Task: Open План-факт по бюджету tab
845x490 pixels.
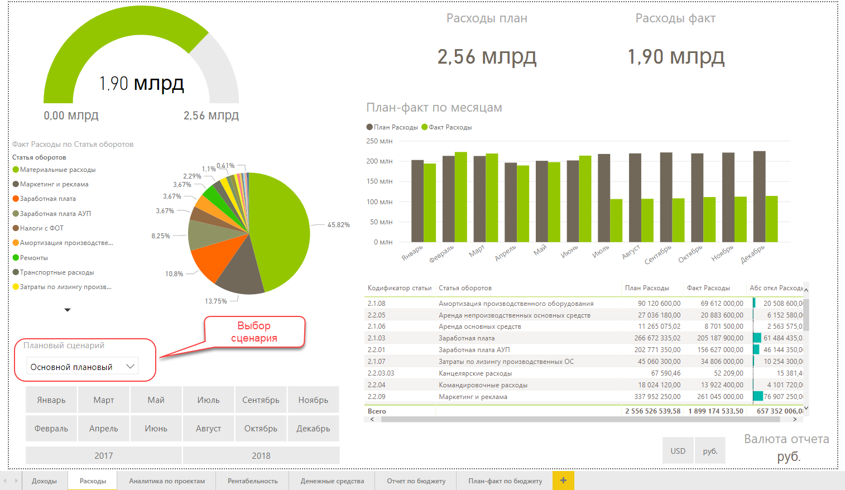Action: [x=505, y=481]
